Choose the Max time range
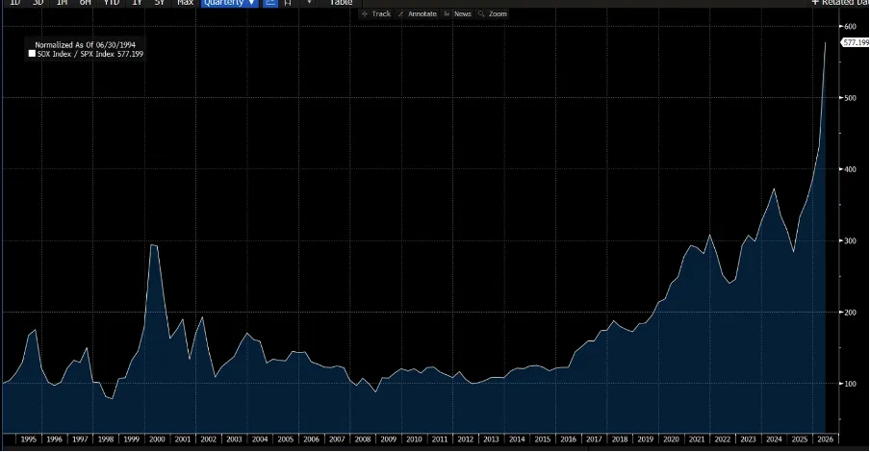This screenshot has height=452, width=870. pos(185,3)
